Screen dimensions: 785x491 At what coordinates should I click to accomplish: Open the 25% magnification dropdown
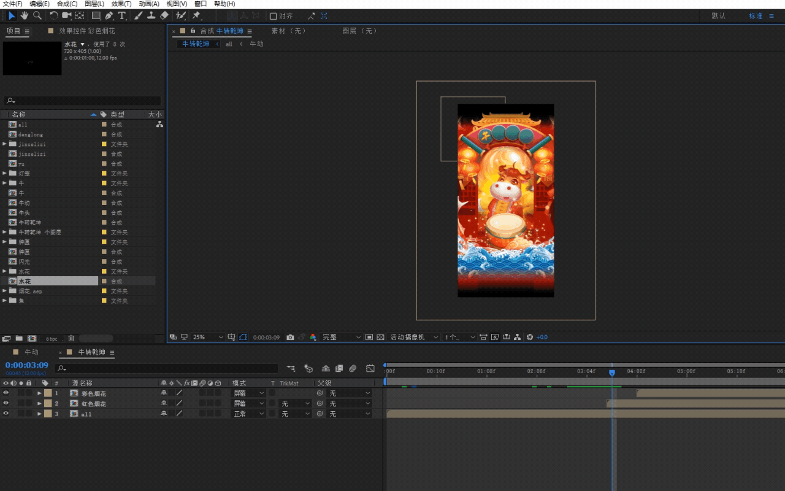[208, 338]
